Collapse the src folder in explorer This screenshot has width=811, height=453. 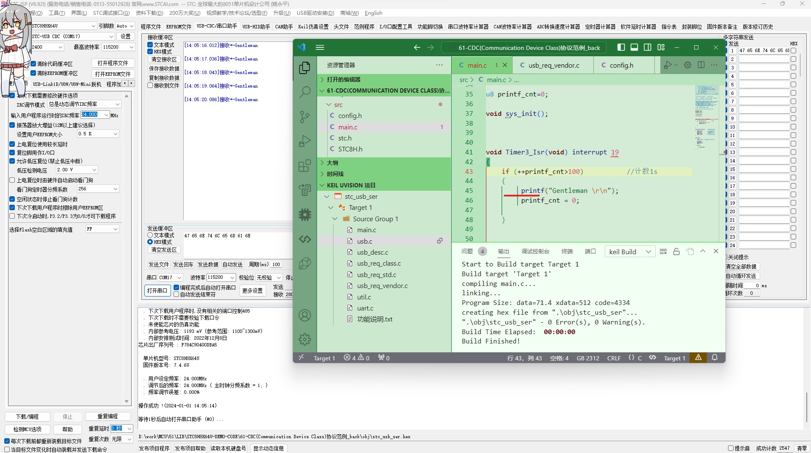329,104
